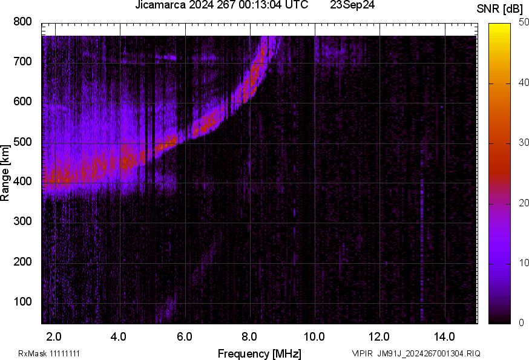
Task: Click the Jicamarca timestamp title text
Action: [222, 5]
